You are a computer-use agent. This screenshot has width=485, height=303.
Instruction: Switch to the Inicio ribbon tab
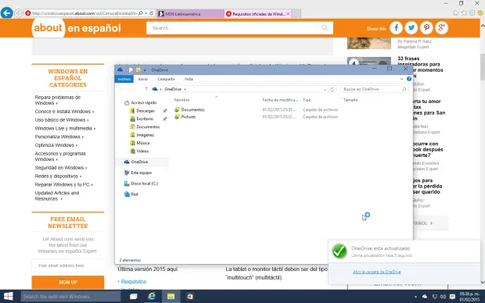tap(142, 79)
